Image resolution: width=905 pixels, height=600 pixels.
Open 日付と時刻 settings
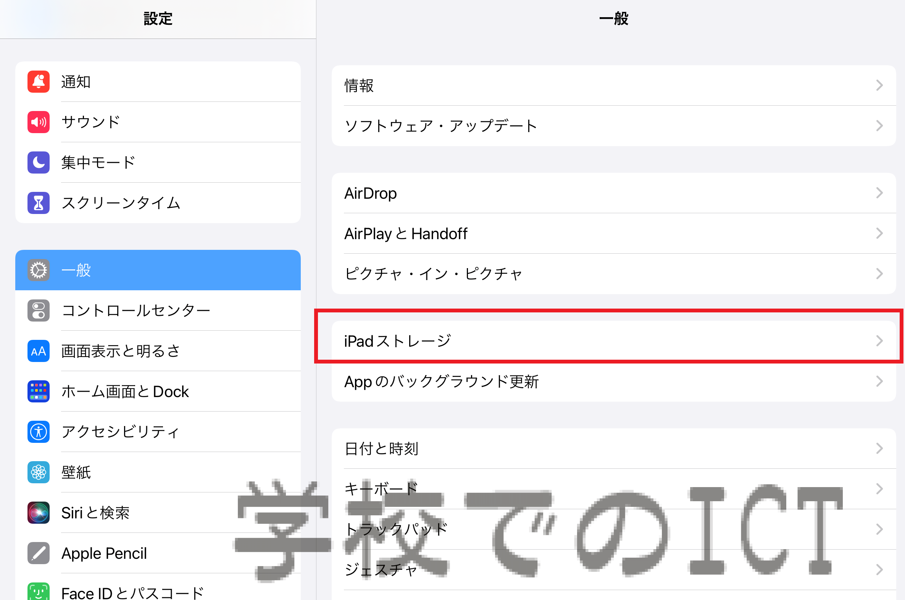(x=614, y=449)
